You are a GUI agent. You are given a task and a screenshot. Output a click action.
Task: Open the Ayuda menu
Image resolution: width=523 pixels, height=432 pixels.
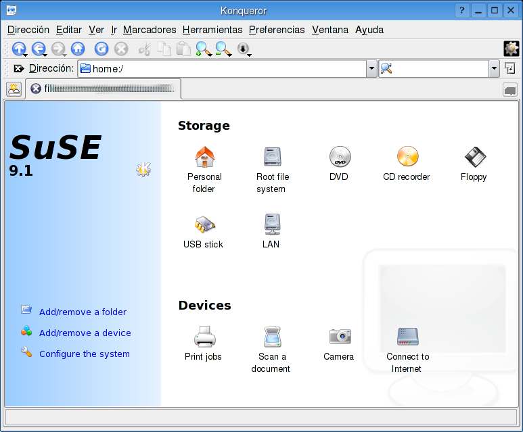pyautogui.click(x=369, y=30)
